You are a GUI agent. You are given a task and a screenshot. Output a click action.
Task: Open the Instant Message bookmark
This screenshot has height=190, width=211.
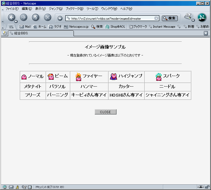pyautogui.click(x=162, y=27)
